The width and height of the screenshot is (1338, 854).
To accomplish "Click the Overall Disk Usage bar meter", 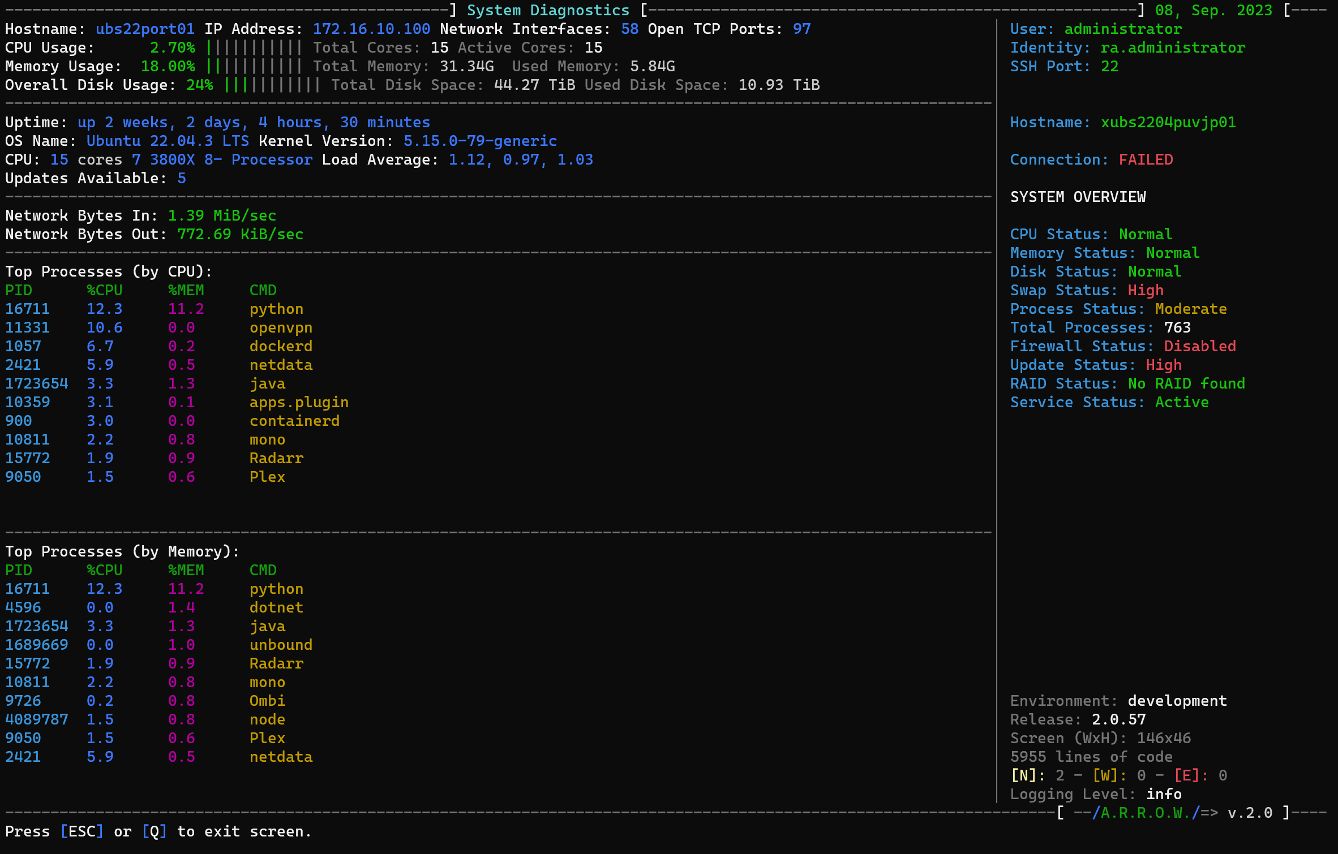I will [x=272, y=85].
